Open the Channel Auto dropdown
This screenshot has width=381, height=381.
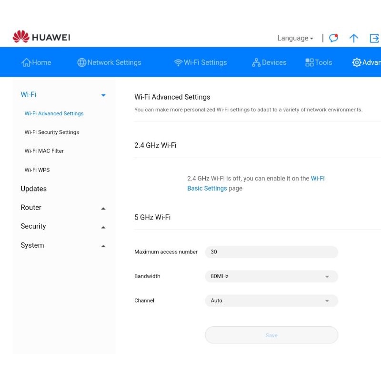point(271,301)
